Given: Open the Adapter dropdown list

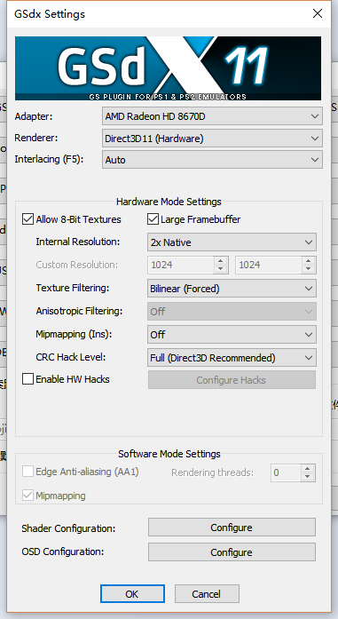Looking at the screenshot, I should pyautogui.click(x=212, y=116).
